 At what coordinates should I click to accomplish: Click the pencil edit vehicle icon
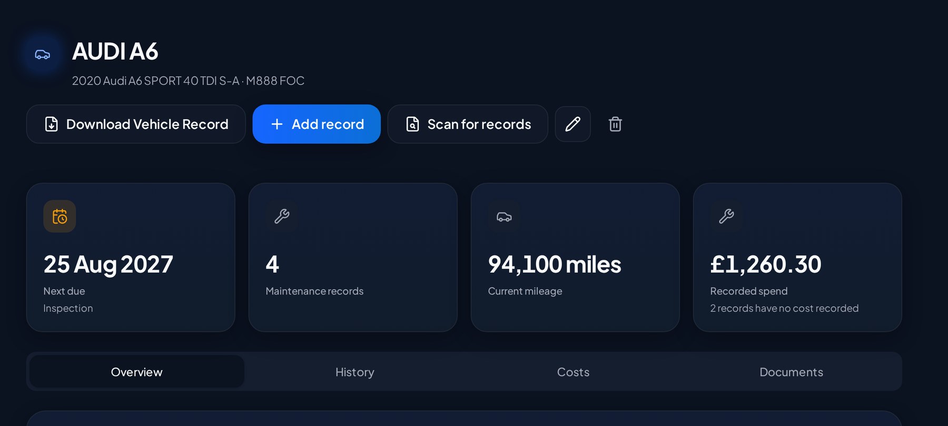coord(573,124)
